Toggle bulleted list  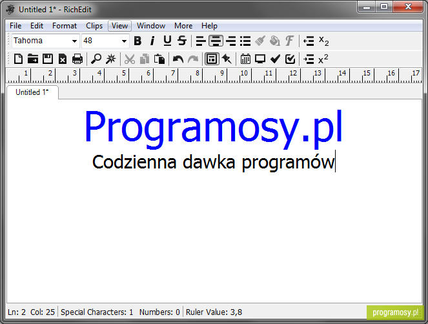click(x=245, y=41)
